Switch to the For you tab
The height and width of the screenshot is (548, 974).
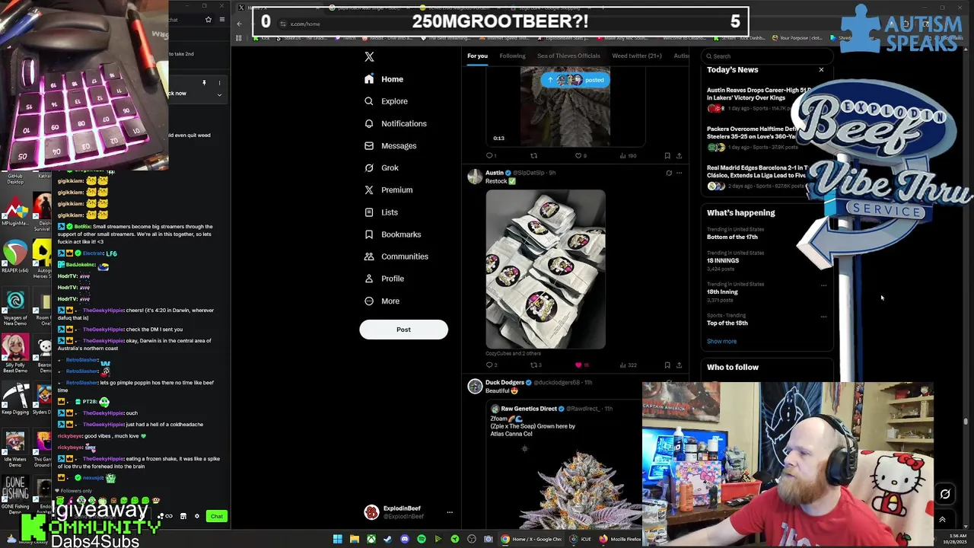click(x=477, y=56)
